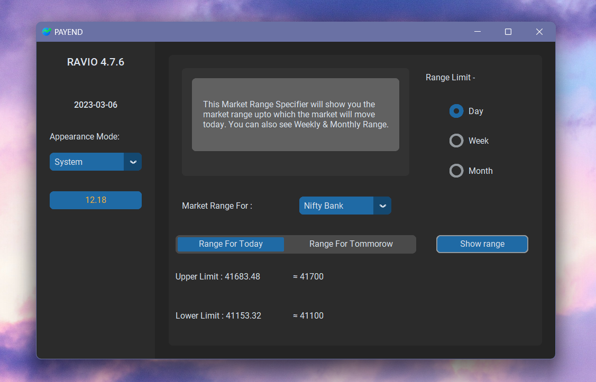Click Upper Limit : 41683.48 value
Viewport: 596px width, 382px height.
click(218, 276)
